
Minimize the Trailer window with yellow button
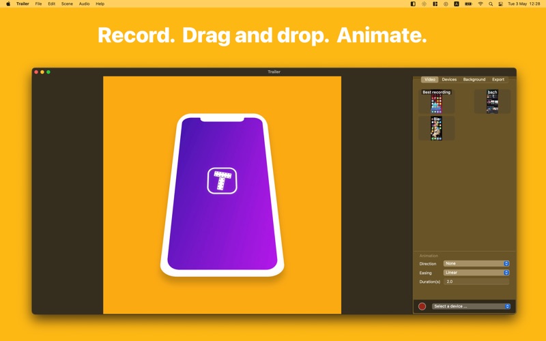click(42, 72)
